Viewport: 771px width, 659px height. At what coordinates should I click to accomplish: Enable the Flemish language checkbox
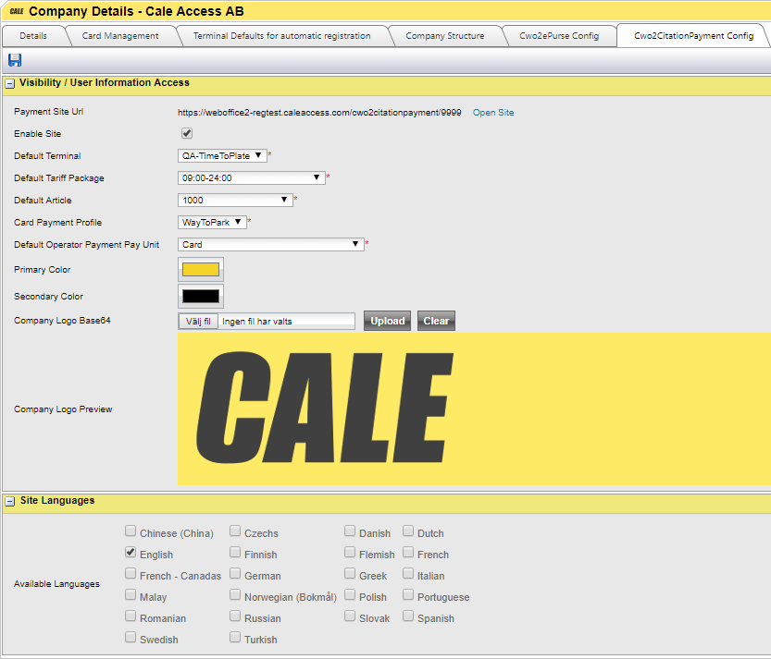point(350,552)
